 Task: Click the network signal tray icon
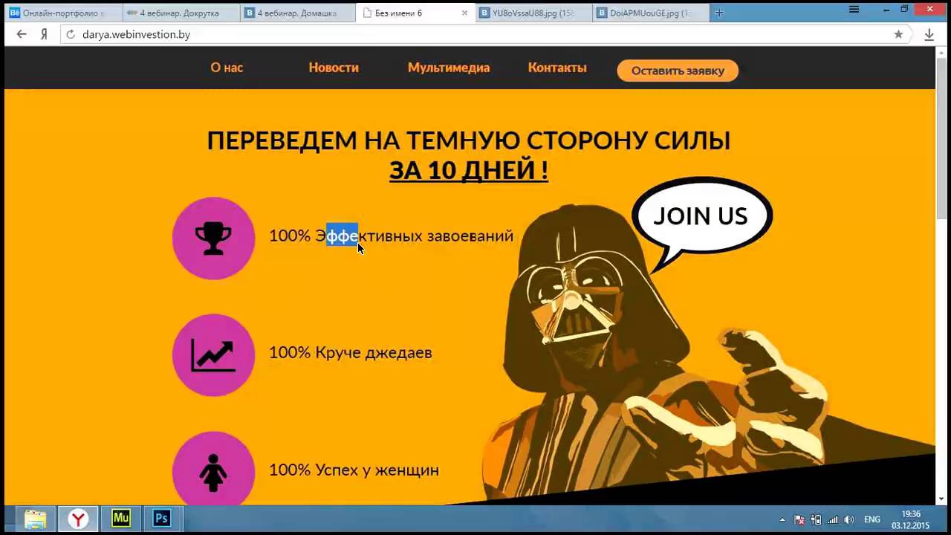(832, 520)
